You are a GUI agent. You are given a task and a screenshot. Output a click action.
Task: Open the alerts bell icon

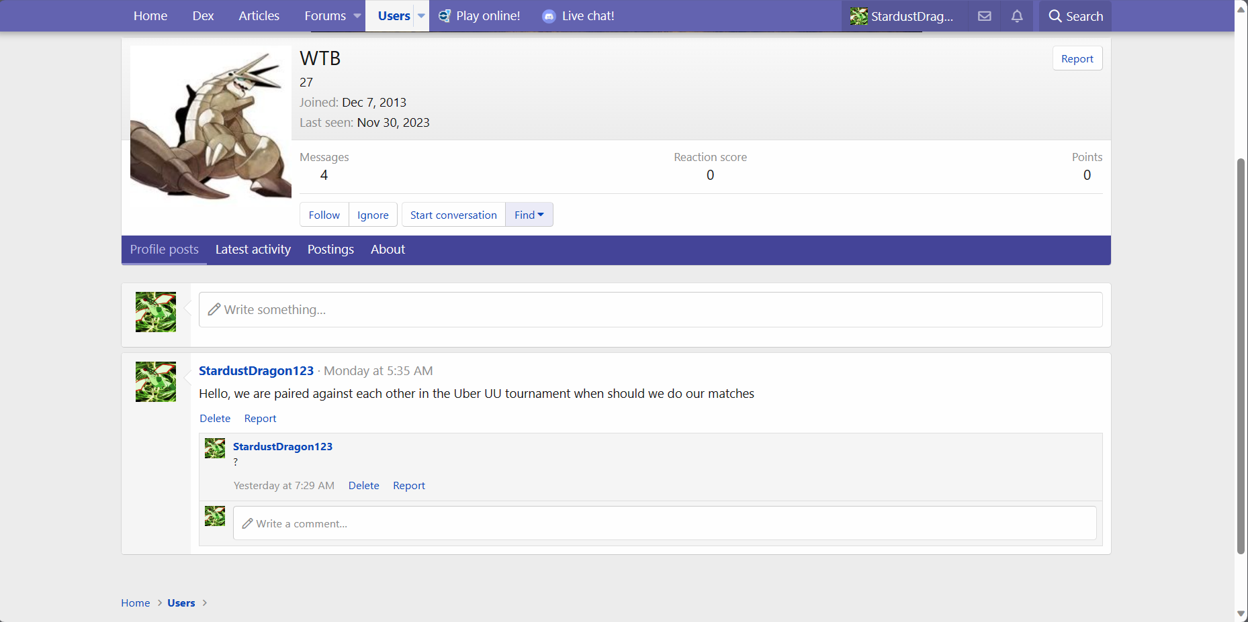coord(1017,16)
